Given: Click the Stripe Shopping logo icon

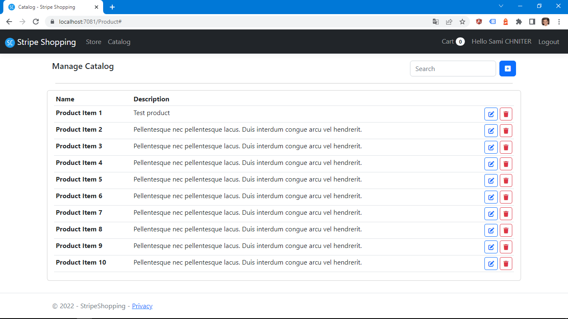Looking at the screenshot, I should tap(10, 42).
